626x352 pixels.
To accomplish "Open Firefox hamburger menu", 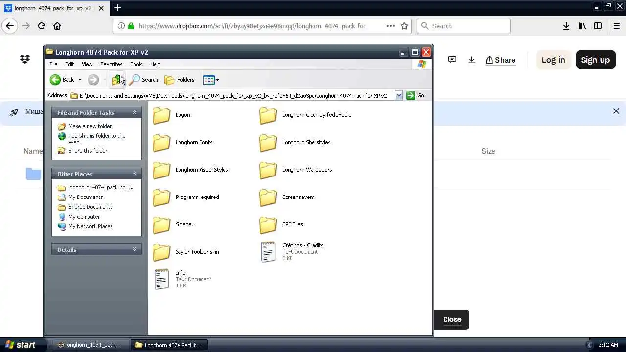I will pos(617,26).
